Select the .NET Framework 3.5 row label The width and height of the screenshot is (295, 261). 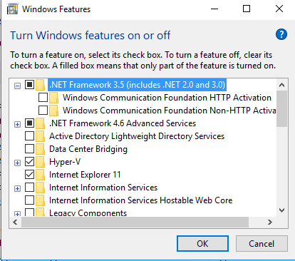(x=137, y=85)
